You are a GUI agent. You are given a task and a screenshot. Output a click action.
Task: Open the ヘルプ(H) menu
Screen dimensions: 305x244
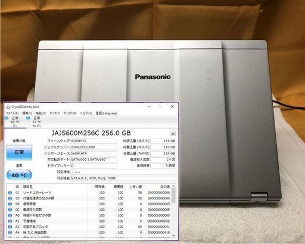click(x=86, y=113)
